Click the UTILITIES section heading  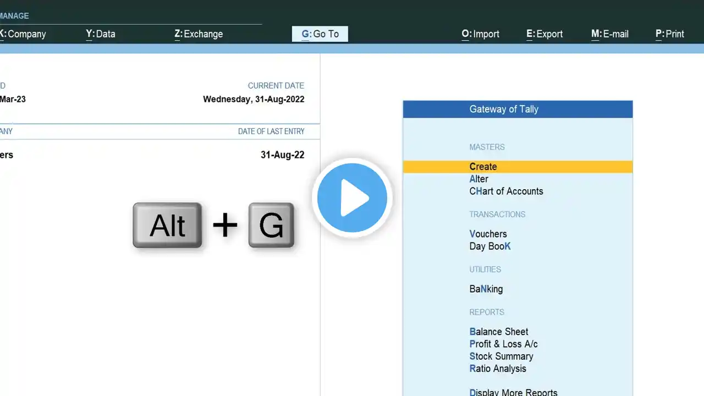click(x=485, y=269)
